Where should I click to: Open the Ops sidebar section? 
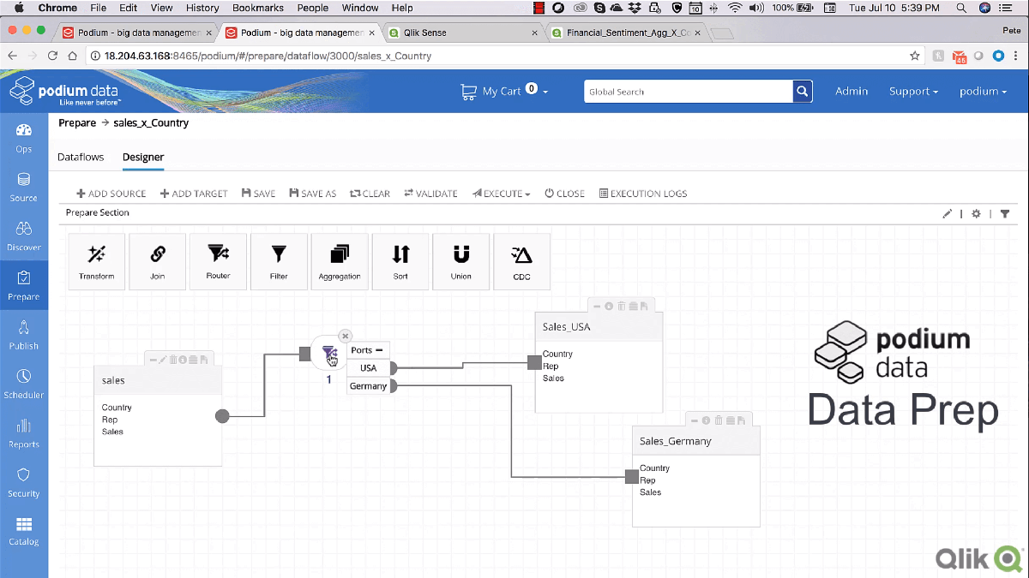[24, 138]
